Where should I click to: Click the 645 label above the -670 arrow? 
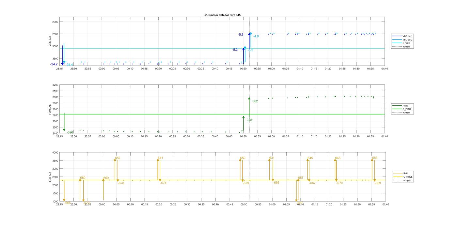(338, 158)
